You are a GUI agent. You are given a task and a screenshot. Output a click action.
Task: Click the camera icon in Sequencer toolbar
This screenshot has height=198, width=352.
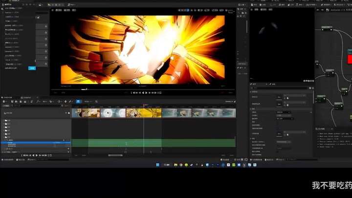[x=21, y=102]
